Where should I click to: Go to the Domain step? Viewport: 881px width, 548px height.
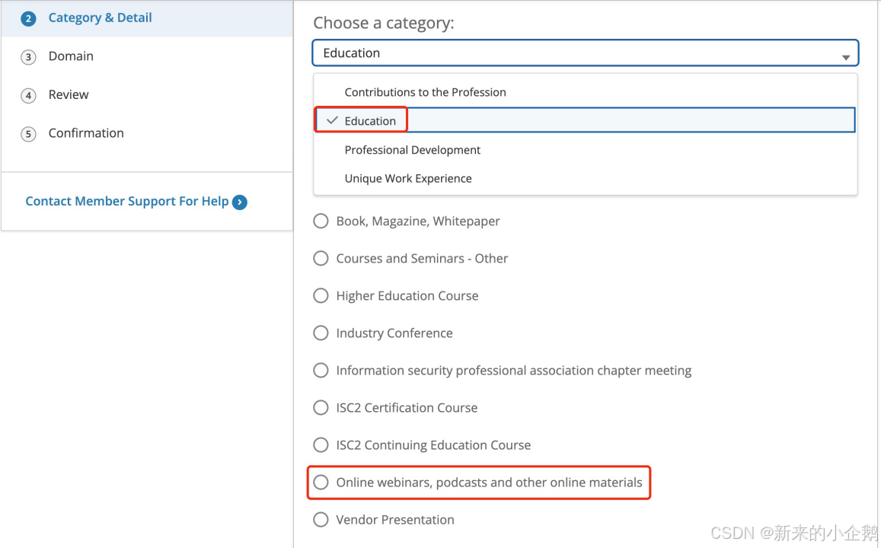coord(71,56)
